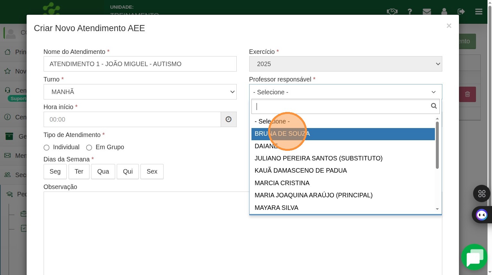Click the professor list scrollbar down arrow
The height and width of the screenshot is (275, 492).
coord(437,209)
